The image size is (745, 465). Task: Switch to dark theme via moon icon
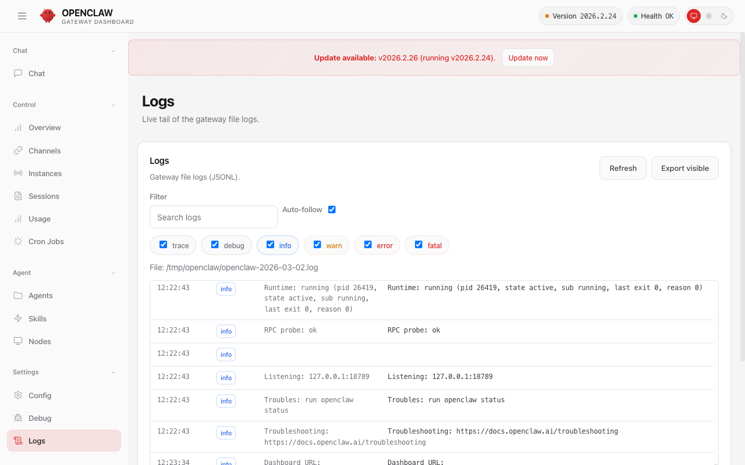[x=723, y=16]
